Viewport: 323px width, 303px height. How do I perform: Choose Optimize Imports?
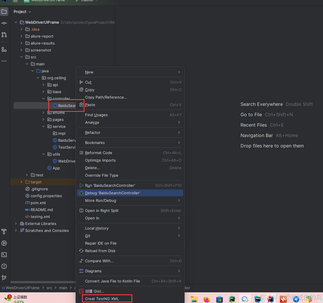click(x=130, y=160)
